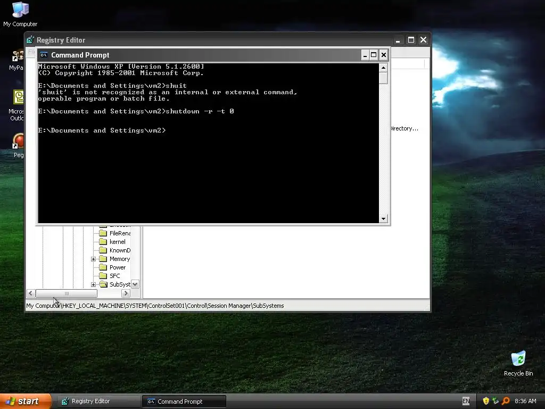Click Command Prompt scroll down arrow
The image size is (545, 409).
coord(383,219)
